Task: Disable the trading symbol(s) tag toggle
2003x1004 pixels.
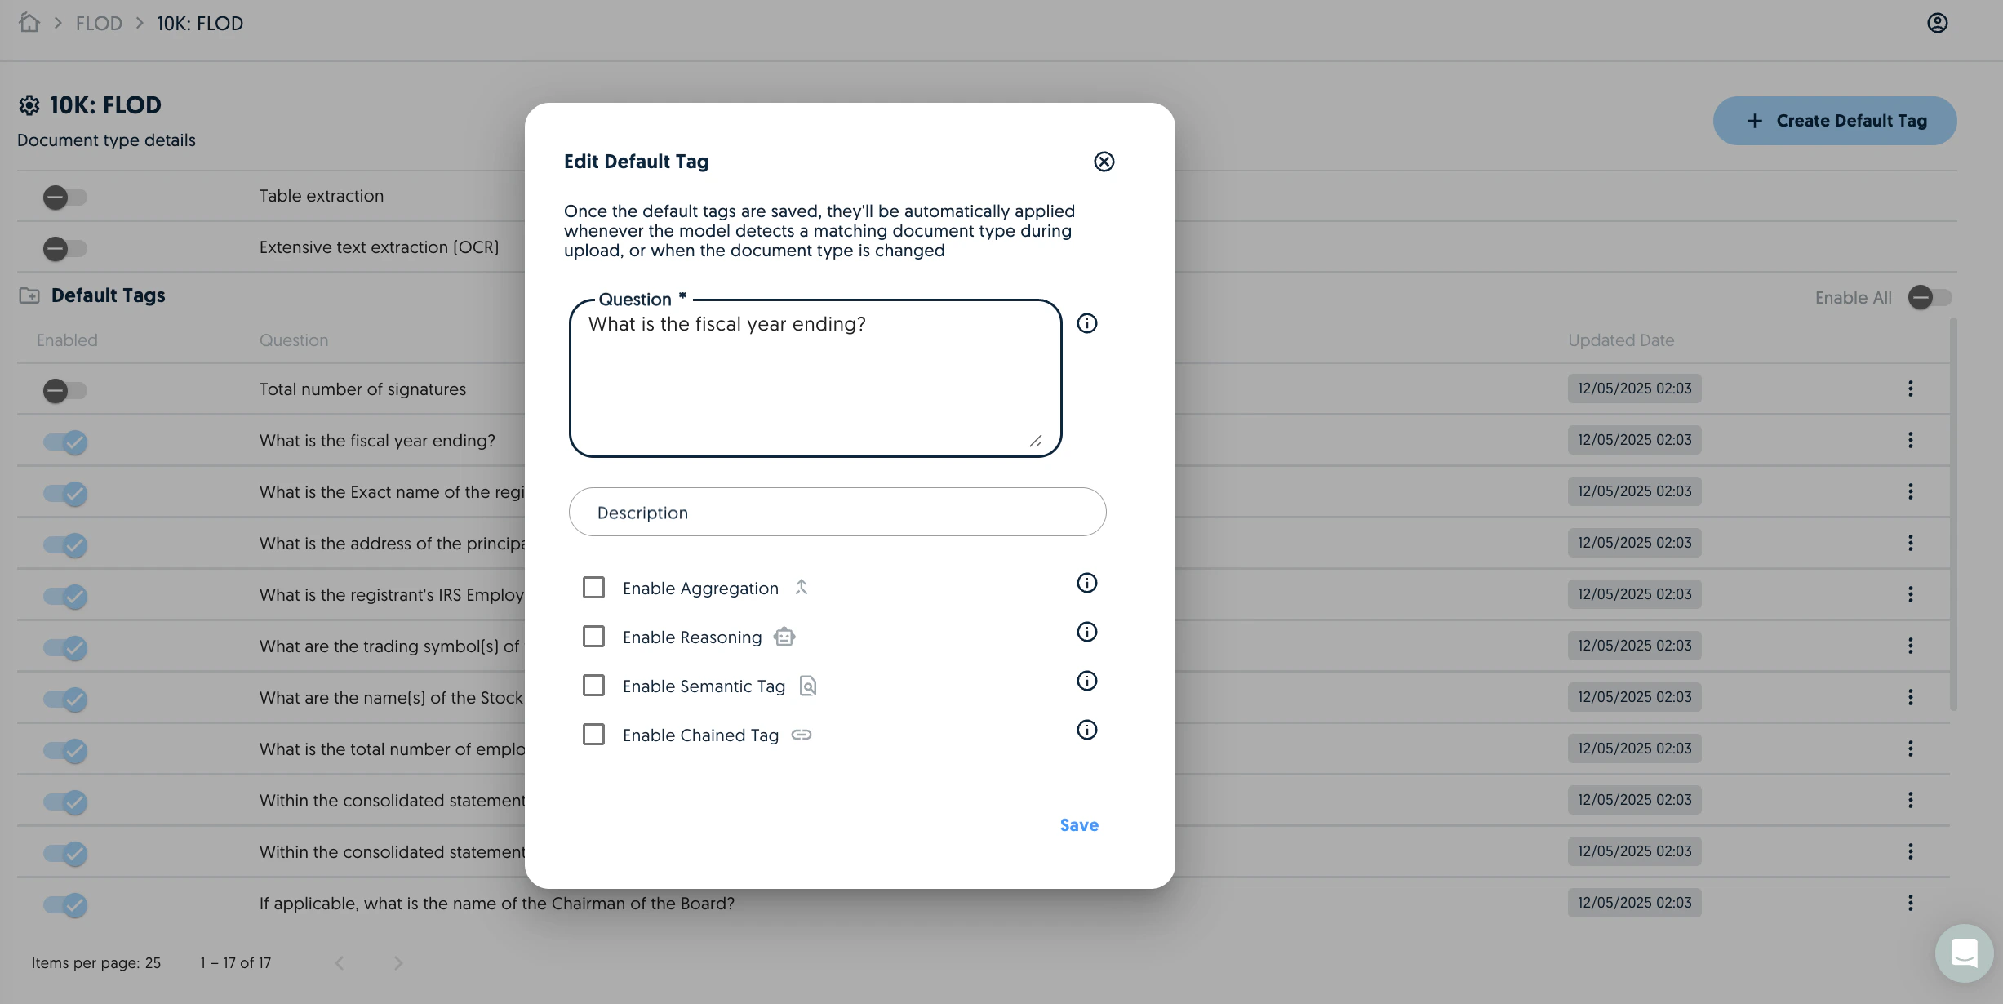Action: 65,647
